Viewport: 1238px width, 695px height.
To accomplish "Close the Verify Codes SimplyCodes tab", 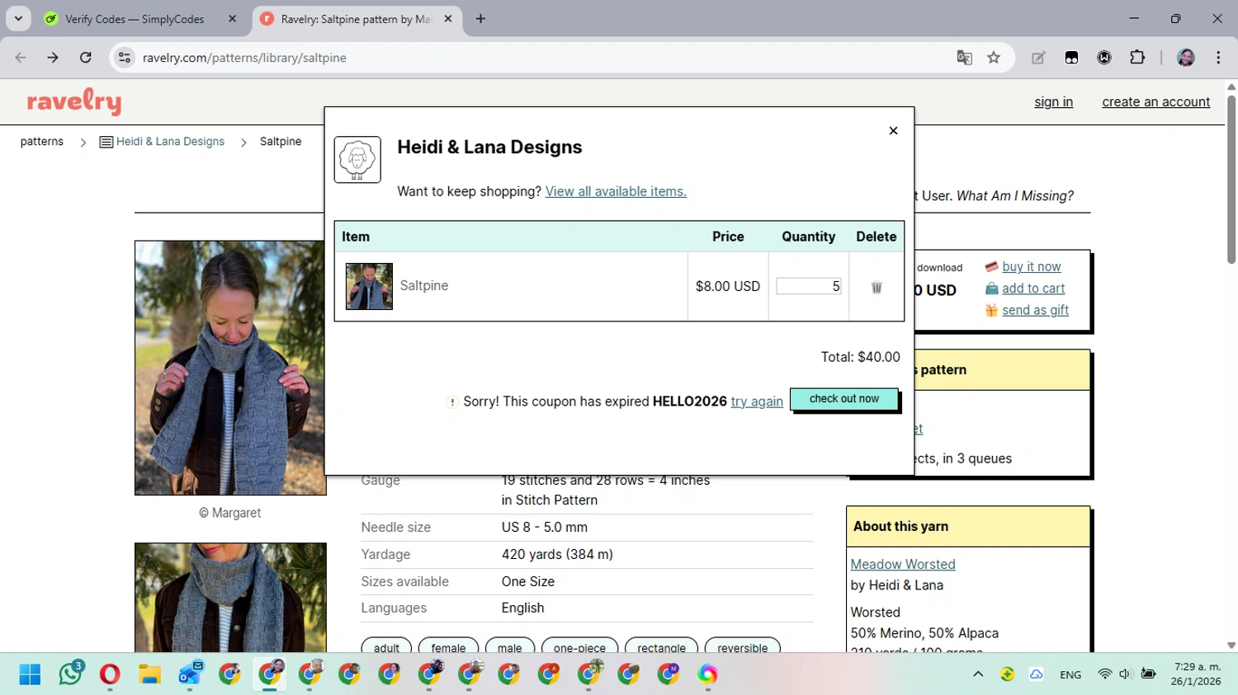I will tap(232, 19).
